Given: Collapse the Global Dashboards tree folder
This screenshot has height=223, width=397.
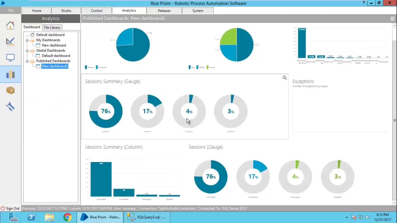Looking at the screenshot, I should click(27, 51).
